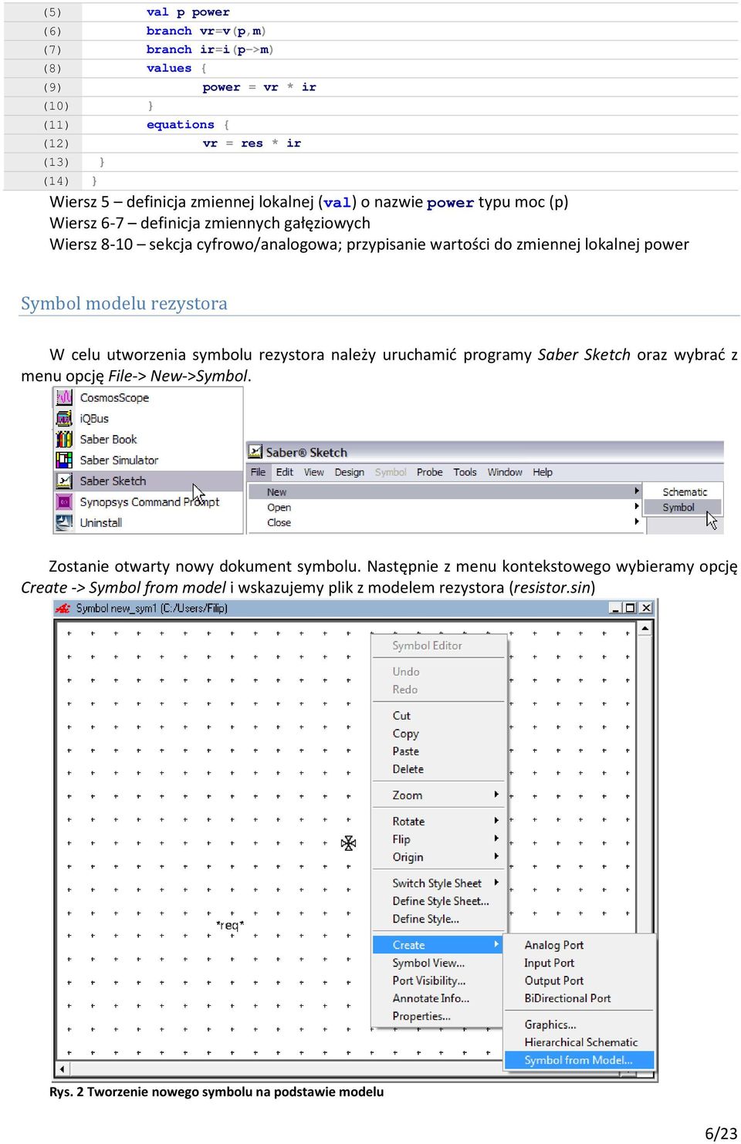The width and height of the screenshot is (741, 1144).
Task: Maximize the Symbol new_sym1 window
Action: point(630,608)
